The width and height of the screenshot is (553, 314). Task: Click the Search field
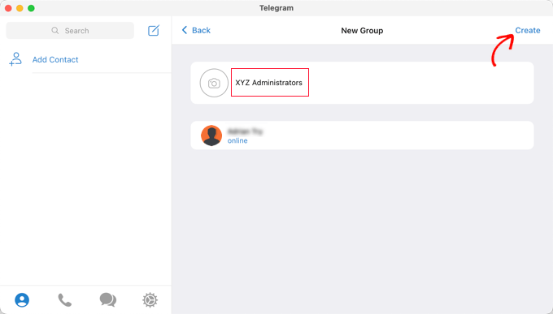pos(70,31)
